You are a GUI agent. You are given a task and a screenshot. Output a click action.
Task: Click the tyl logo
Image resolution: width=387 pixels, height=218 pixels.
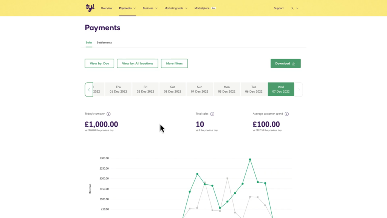(x=90, y=8)
